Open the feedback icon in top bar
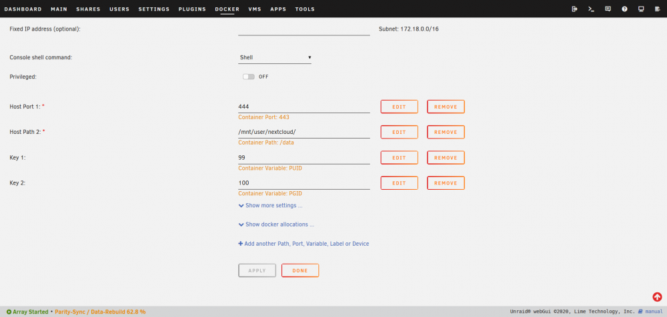The width and height of the screenshot is (667, 317). (608, 9)
